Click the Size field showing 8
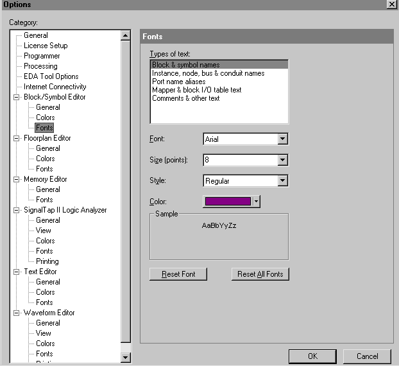The image size is (399, 366). pyautogui.click(x=241, y=160)
